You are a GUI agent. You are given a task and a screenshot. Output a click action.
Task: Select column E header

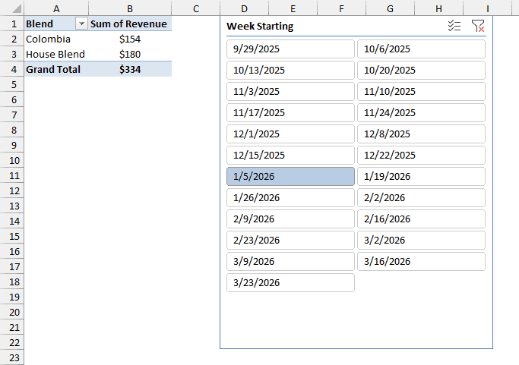point(293,8)
